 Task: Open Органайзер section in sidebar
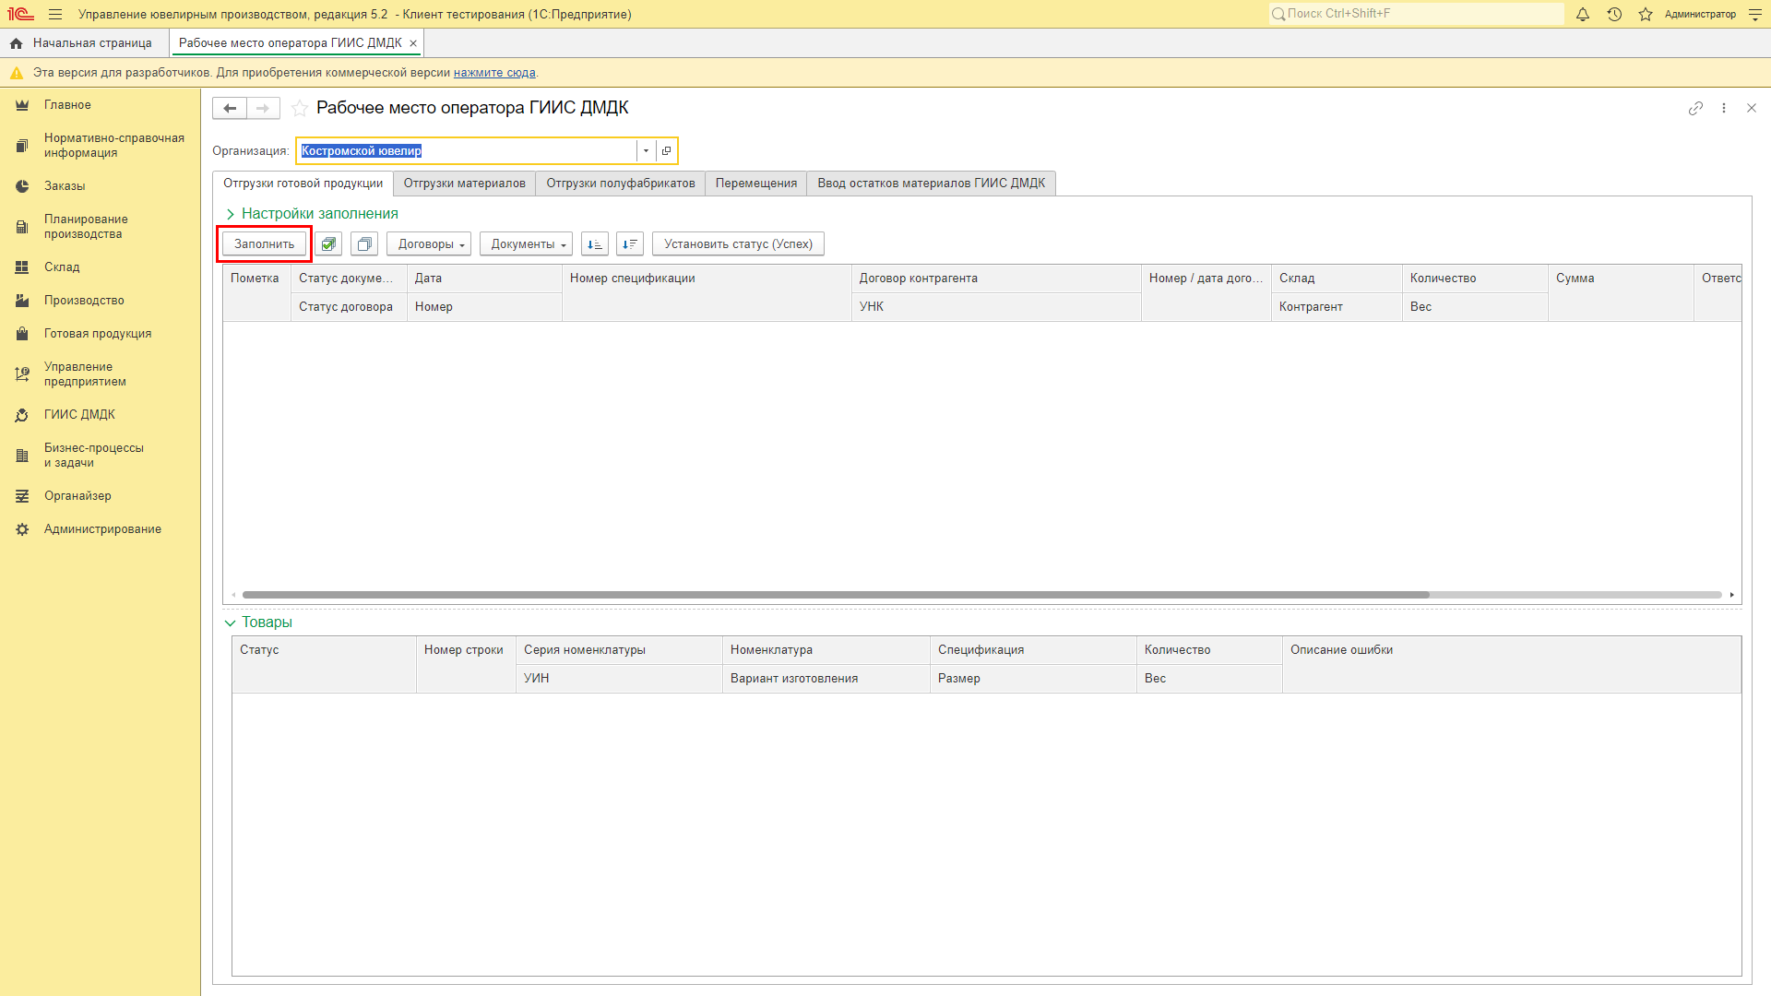(x=77, y=496)
